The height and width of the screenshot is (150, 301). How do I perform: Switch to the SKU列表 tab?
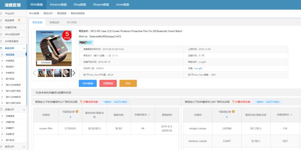pos(72,22)
